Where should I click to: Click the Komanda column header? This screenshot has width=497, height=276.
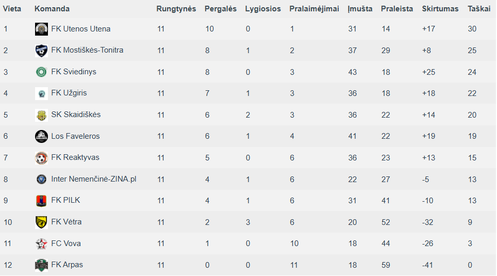52,9
